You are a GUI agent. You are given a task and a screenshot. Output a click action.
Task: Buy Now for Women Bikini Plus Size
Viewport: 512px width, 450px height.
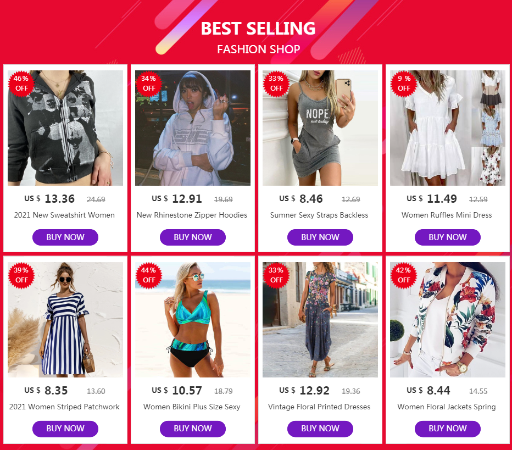(193, 429)
